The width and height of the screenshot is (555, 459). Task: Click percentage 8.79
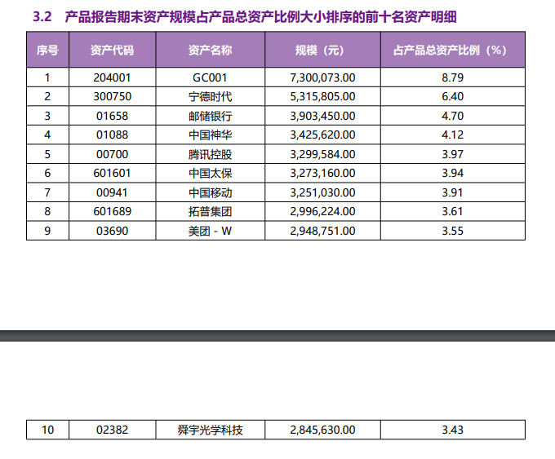pyautogui.click(x=452, y=77)
